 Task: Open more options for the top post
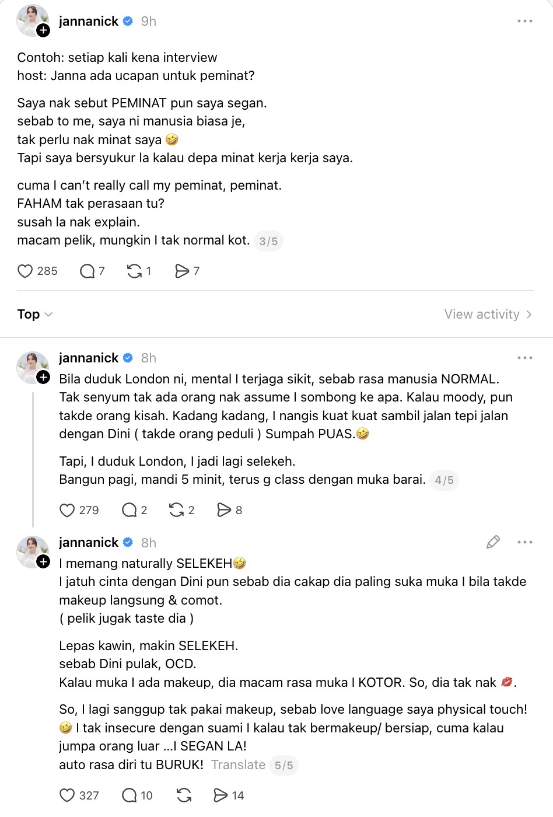525,21
